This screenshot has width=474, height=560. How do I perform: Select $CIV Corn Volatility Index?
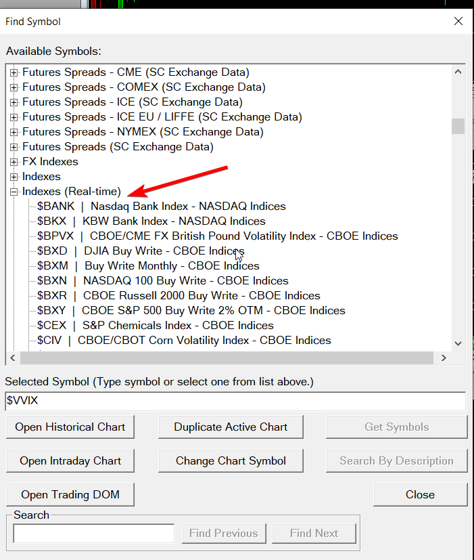point(184,341)
